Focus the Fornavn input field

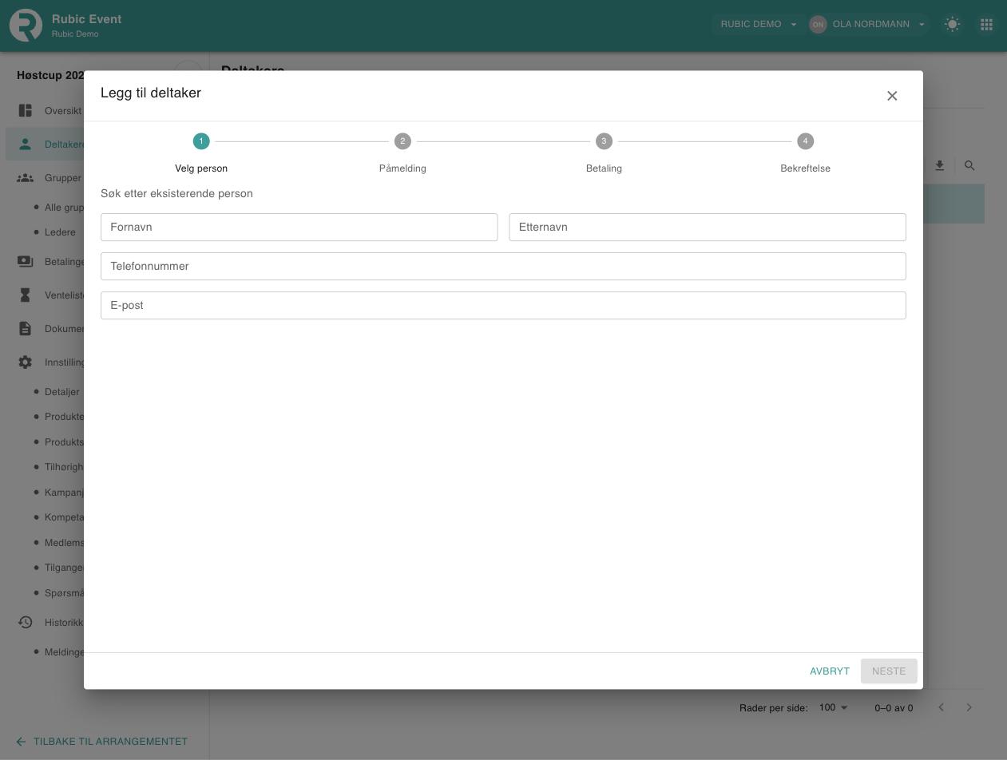(x=299, y=227)
